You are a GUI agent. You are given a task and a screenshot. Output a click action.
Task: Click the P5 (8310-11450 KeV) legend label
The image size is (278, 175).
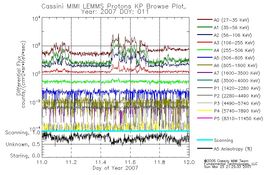click(238, 119)
